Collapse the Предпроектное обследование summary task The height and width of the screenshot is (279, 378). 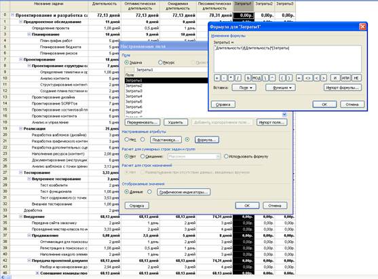[x=21, y=22]
